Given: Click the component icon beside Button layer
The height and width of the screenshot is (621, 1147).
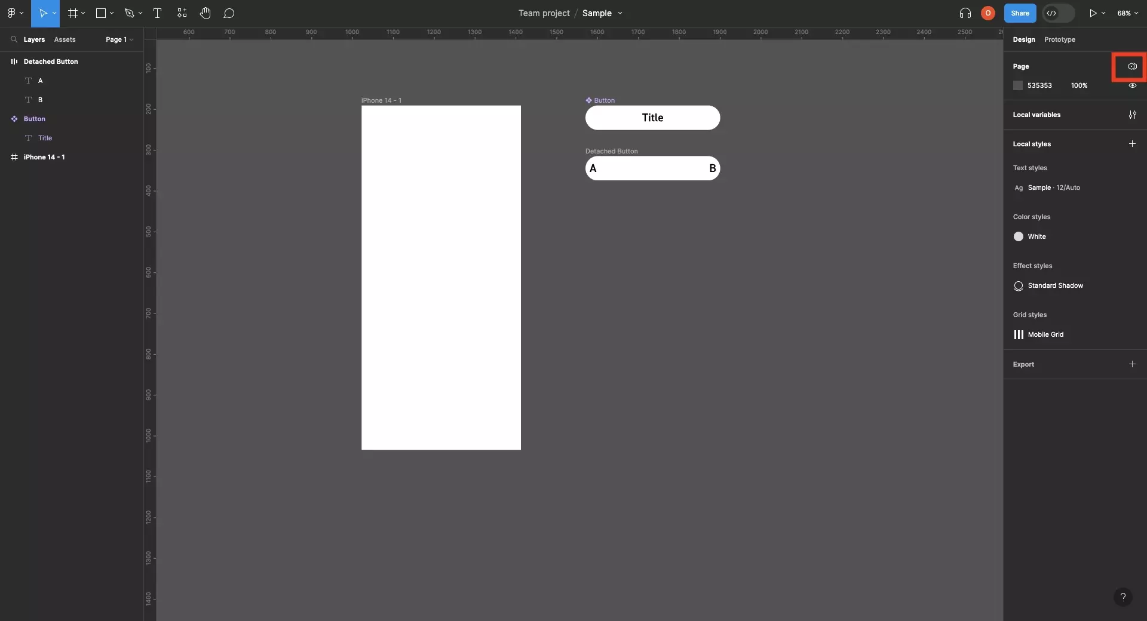Looking at the screenshot, I should (x=14, y=119).
